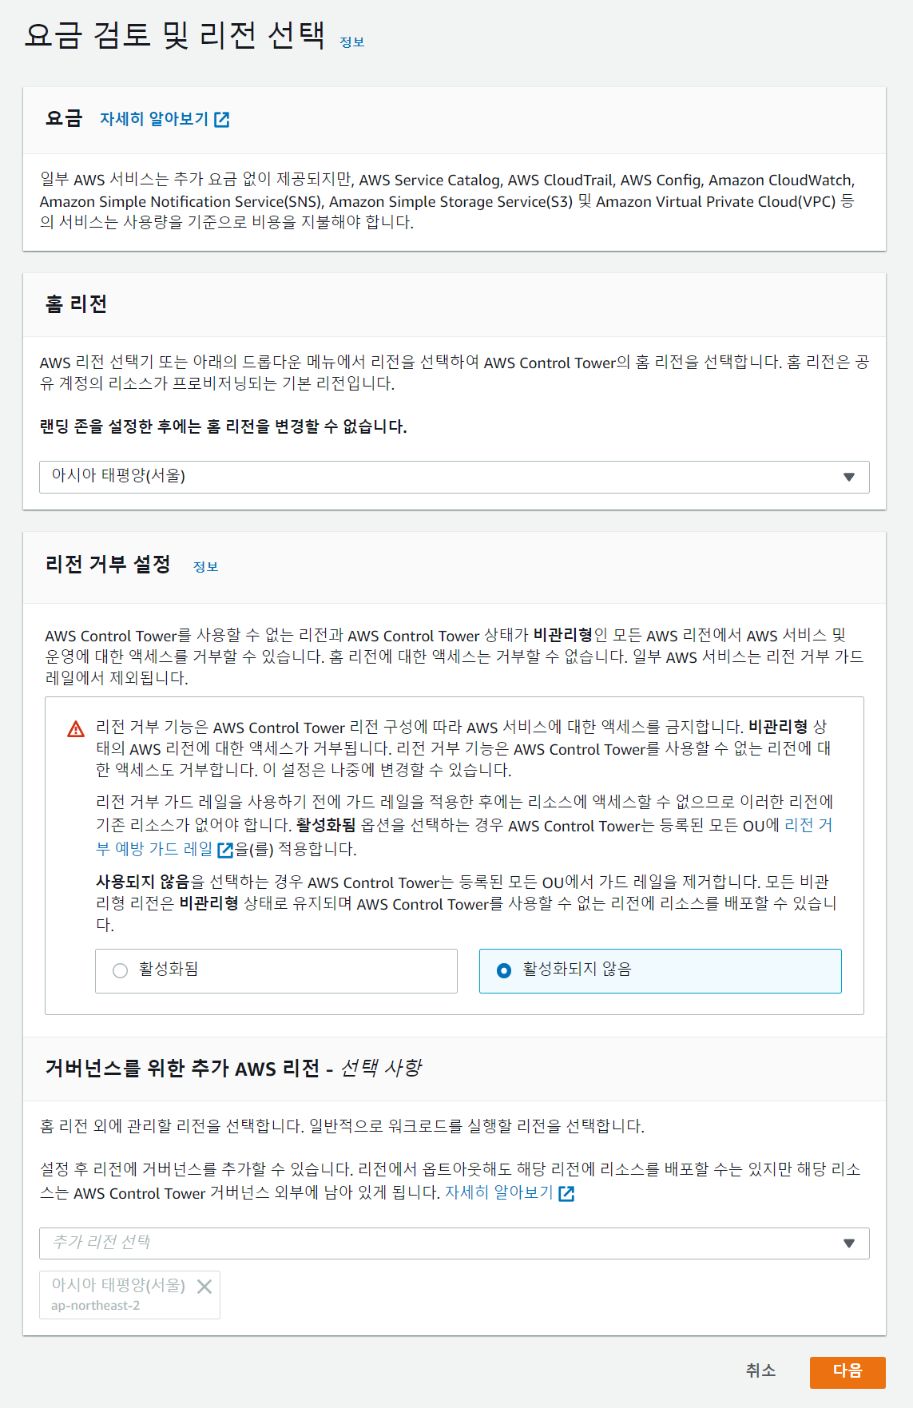Open 정보 link beside 리전 거부 설정
This screenshot has width=913, height=1408.
tap(205, 566)
